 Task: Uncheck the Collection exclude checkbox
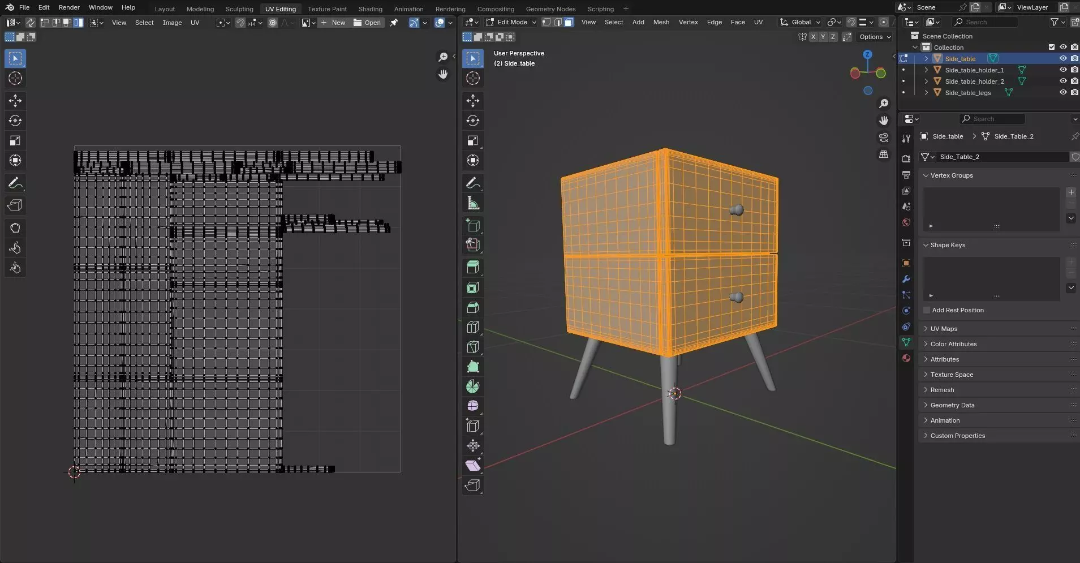[x=1052, y=47]
